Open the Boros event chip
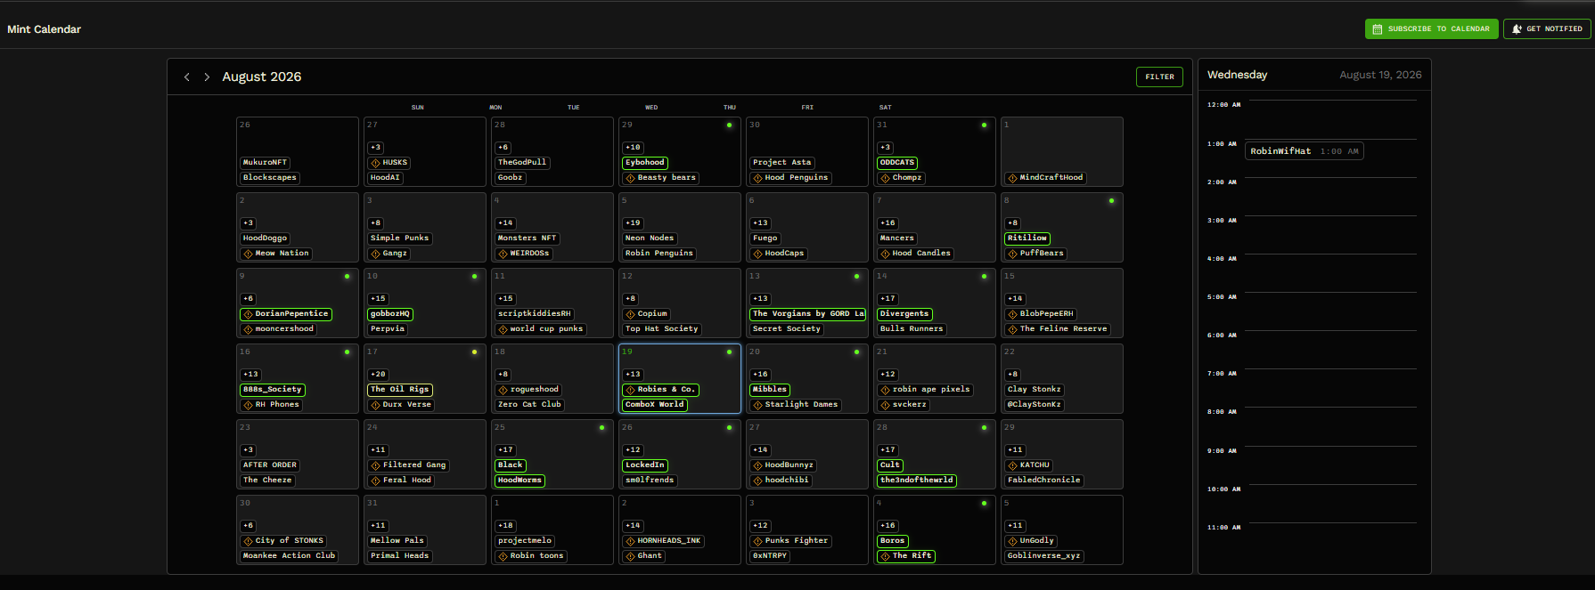Image resolution: width=1595 pixels, height=590 pixels. (893, 541)
